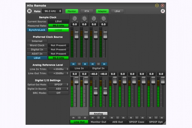Image resolution: width=192 pixels, height=128 pixels.
Task: Select the Line Out channel label
Action: (79, 122)
